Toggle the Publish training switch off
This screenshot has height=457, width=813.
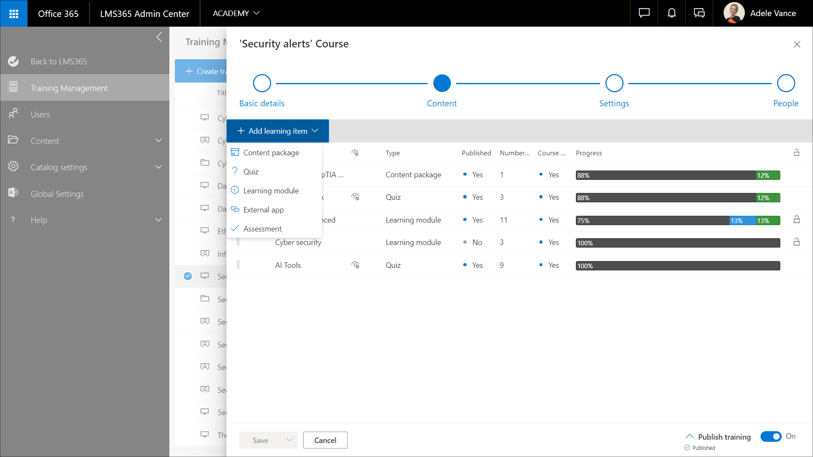[771, 436]
